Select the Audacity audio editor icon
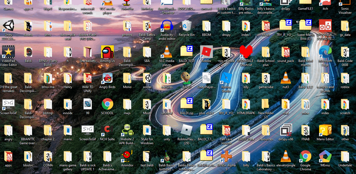356x174 pixels. pos(167,26)
